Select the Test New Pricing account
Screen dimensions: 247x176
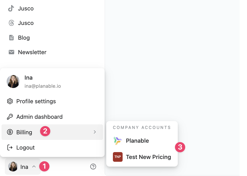pyautogui.click(x=148, y=157)
